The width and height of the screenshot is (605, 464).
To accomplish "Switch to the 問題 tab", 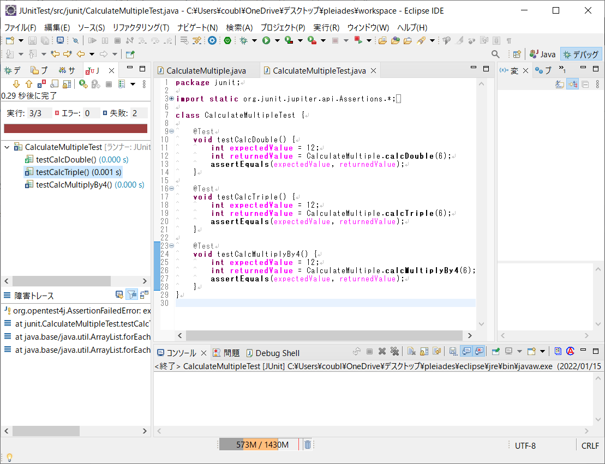I will pos(226,353).
